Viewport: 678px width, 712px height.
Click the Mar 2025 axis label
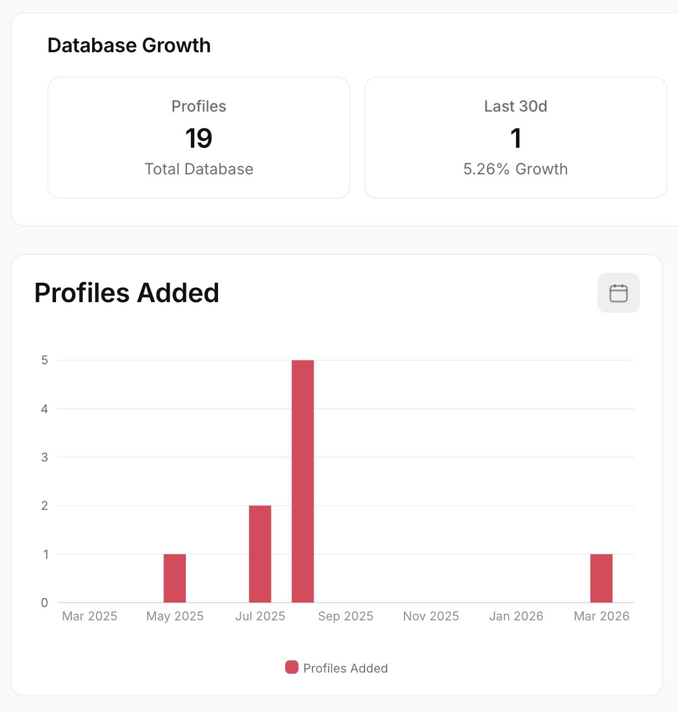point(89,616)
